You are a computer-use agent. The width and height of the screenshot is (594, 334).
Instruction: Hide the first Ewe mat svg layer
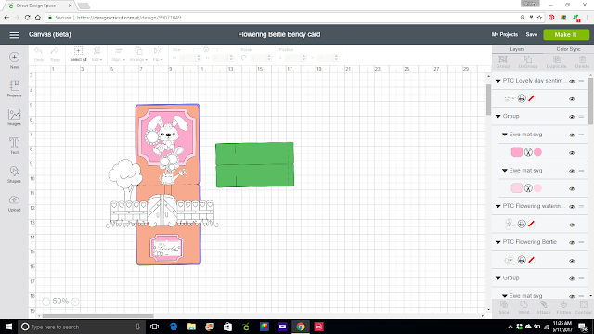[x=572, y=135]
